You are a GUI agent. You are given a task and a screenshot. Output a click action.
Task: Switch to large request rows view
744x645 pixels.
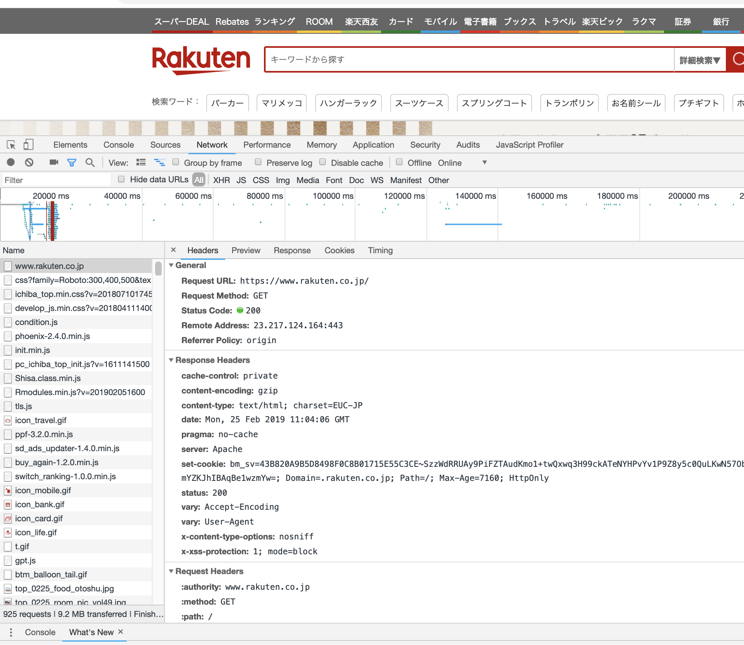tap(141, 162)
